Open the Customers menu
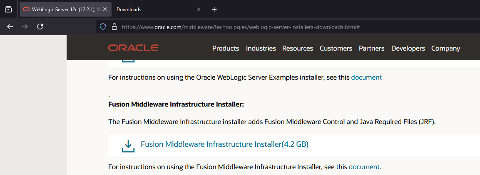 point(336,49)
